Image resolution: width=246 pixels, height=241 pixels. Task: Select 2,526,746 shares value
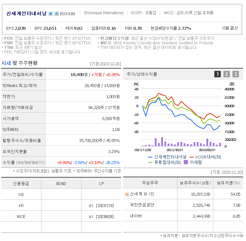pos(201,205)
